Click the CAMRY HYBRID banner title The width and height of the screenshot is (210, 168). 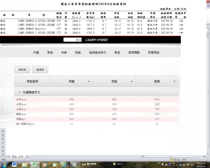(97, 40)
